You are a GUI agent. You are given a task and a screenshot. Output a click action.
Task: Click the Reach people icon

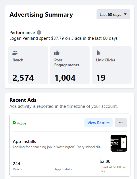[15, 53]
